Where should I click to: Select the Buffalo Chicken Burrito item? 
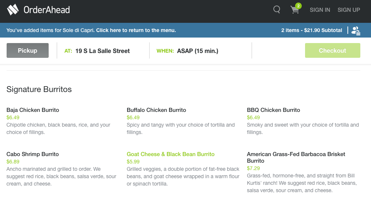156,110
